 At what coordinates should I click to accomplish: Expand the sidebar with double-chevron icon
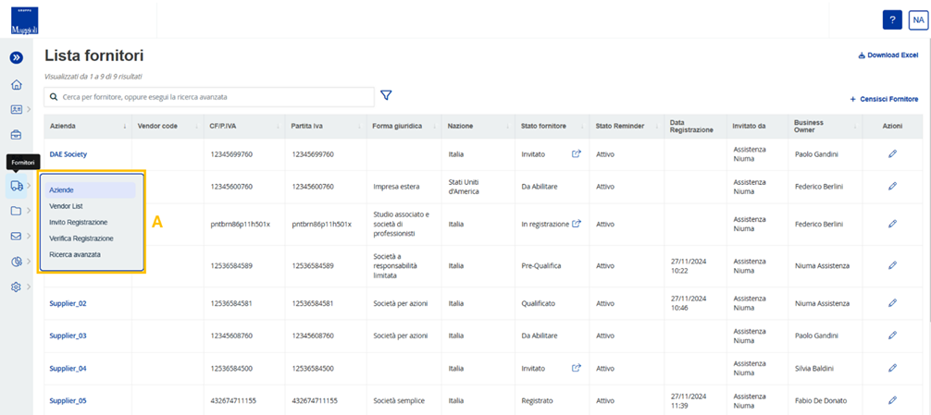tap(17, 57)
